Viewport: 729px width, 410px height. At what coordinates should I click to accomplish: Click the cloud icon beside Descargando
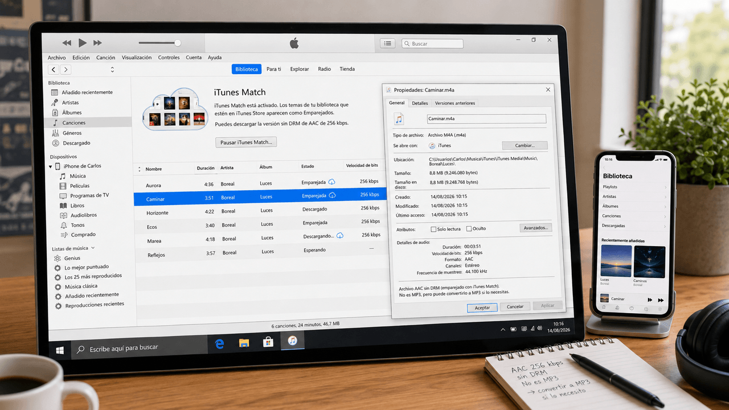tap(340, 236)
